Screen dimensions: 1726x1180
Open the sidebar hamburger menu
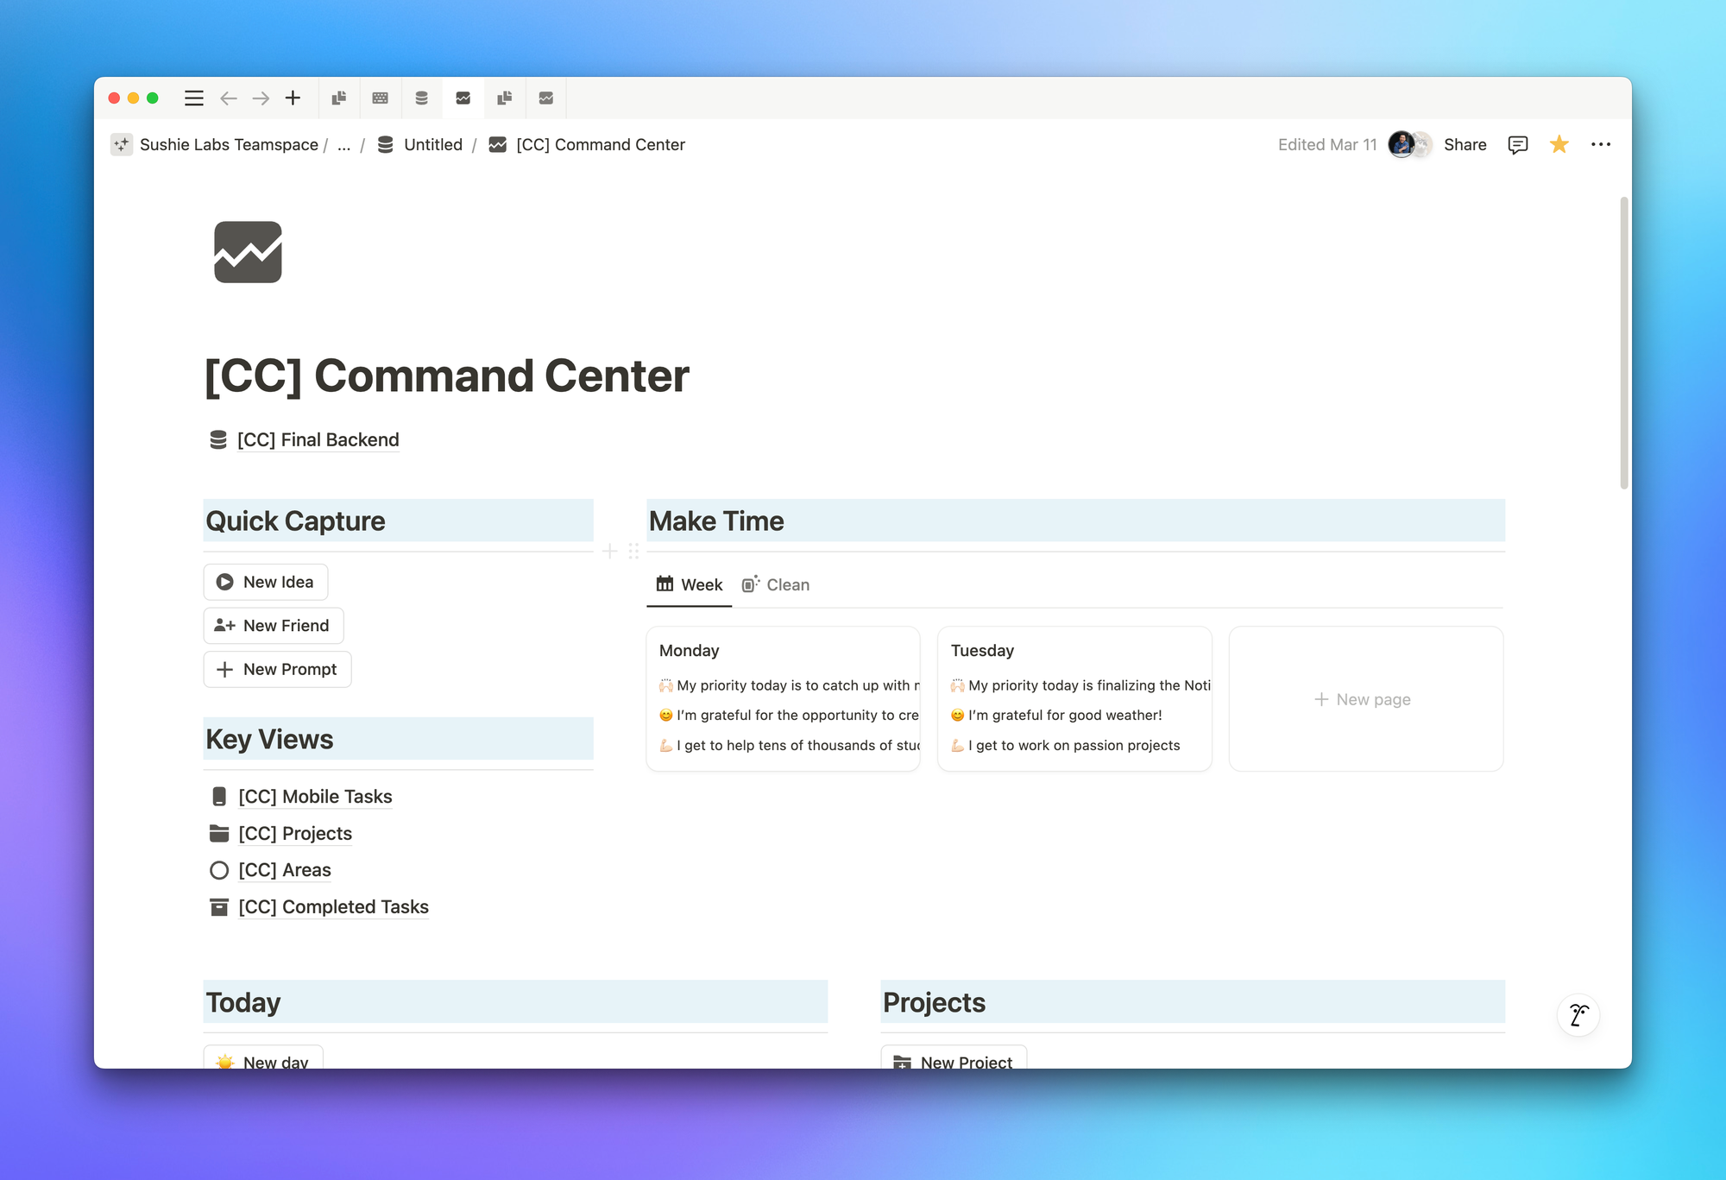[x=194, y=98]
